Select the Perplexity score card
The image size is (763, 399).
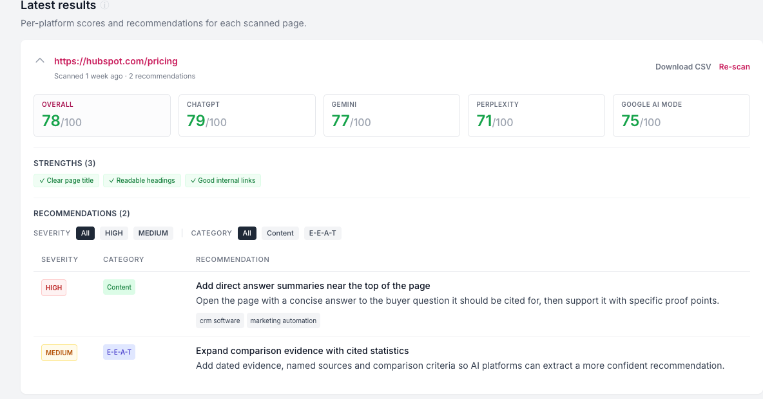click(x=536, y=116)
